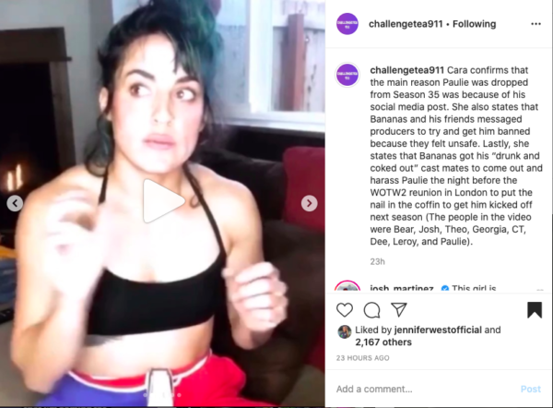Open challengetea911 profile picture in the header
Image resolution: width=553 pixels, height=408 pixels.
[x=347, y=24]
